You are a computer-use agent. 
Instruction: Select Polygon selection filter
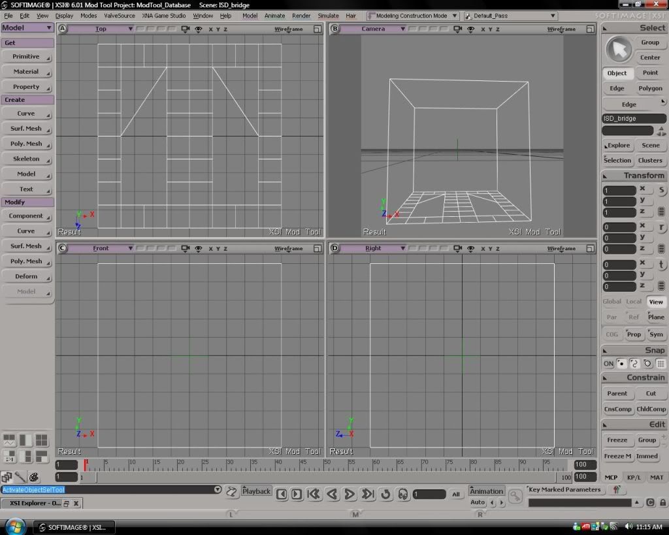click(x=650, y=88)
